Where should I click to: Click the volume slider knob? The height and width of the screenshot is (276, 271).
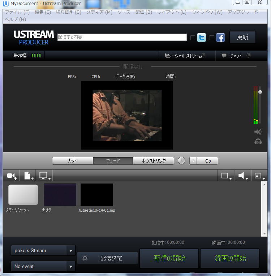[x=260, y=92]
